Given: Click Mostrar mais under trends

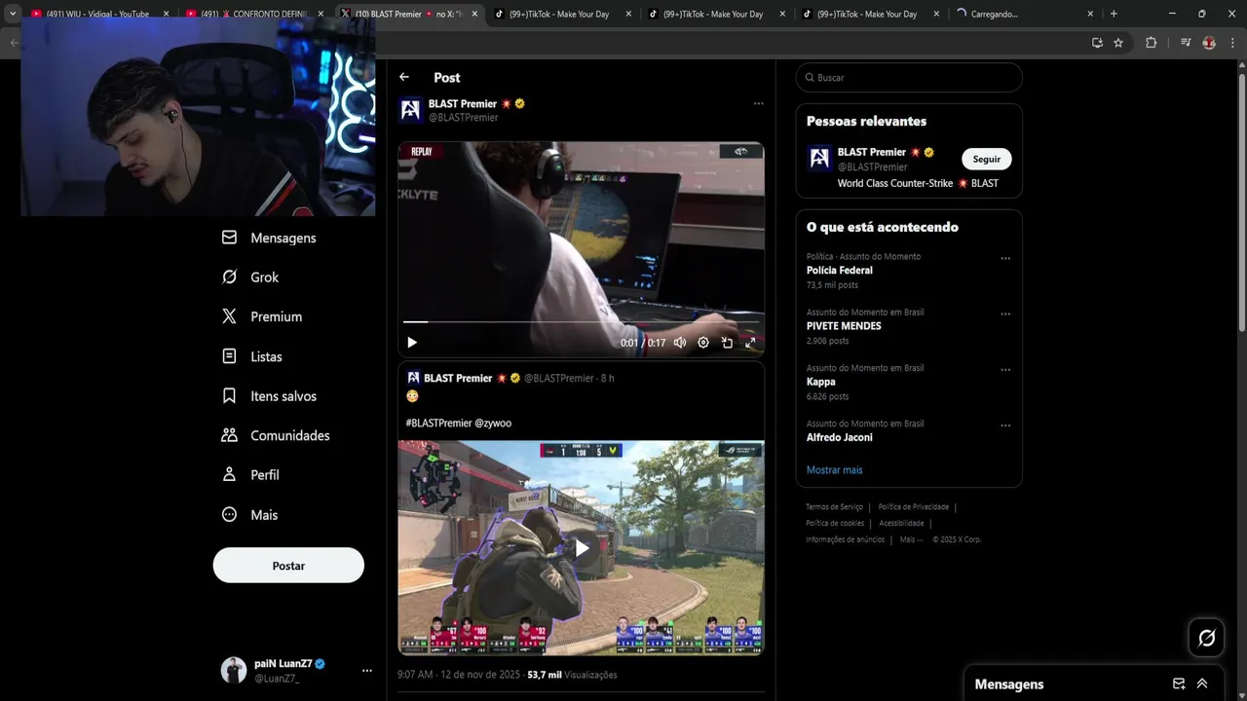Looking at the screenshot, I should tap(834, 470).
